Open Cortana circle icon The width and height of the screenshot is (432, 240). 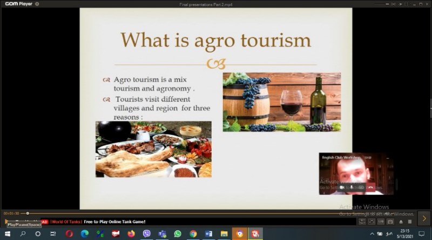click(x=38, y=234)
